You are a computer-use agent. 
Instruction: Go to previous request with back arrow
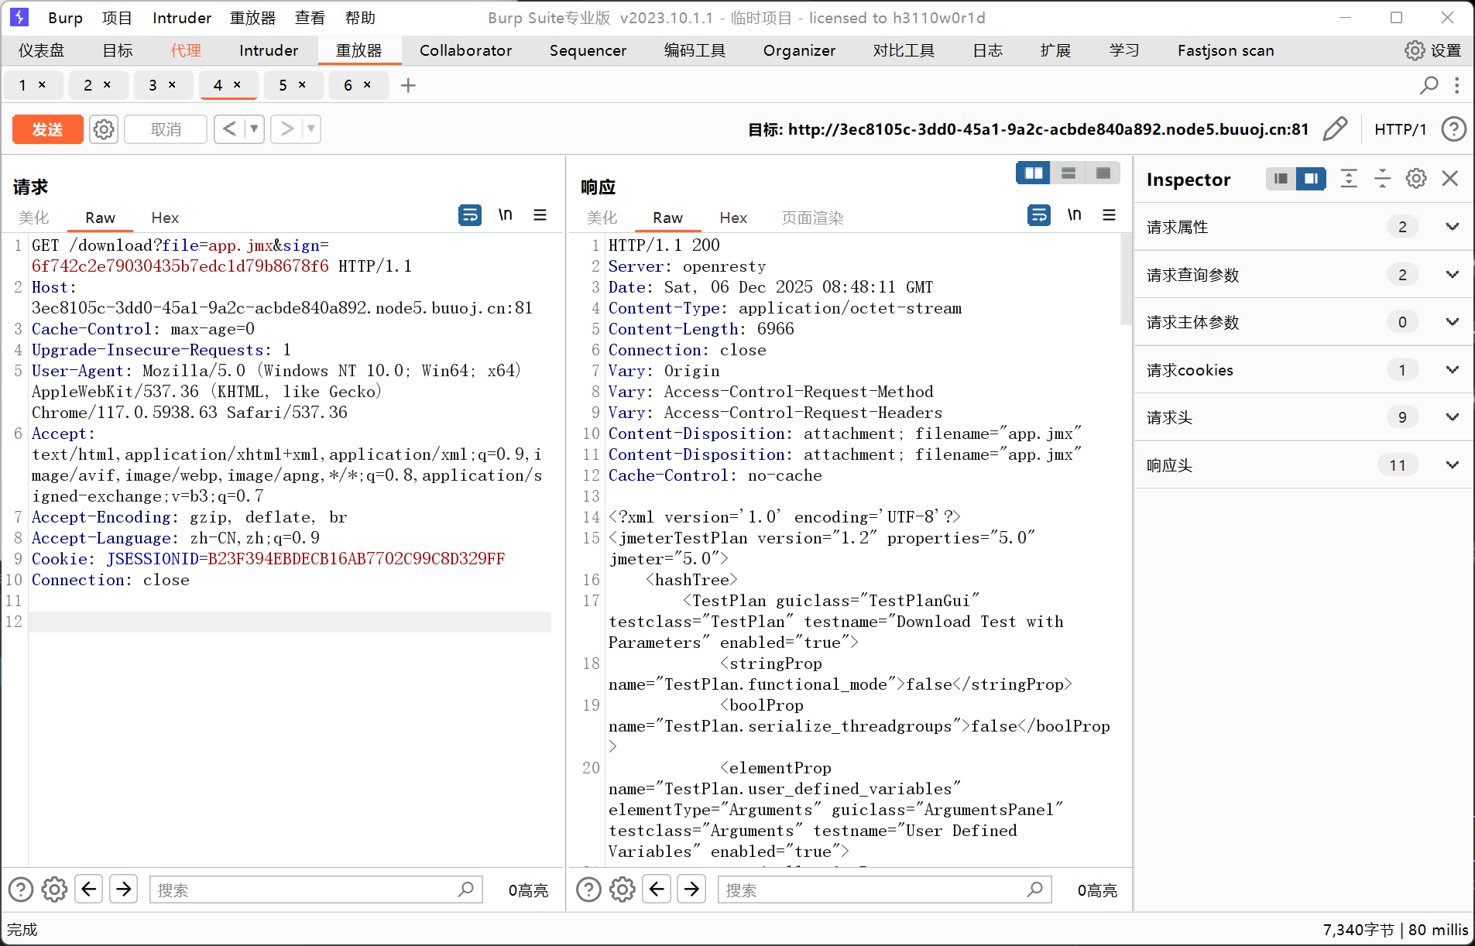pyautogui.click(x=229, y=129)
